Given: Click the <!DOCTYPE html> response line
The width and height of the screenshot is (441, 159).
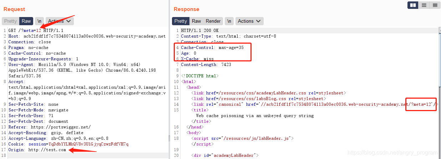Looking at the screenshot, I should [x=200, y=76].
